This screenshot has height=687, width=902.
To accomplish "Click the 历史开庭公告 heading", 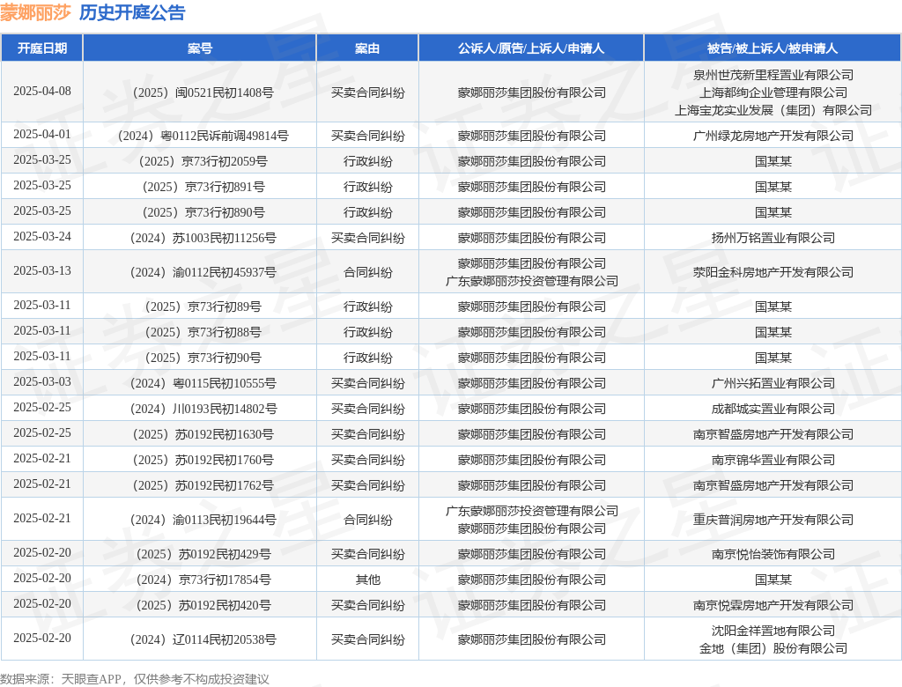I will 132,12.
